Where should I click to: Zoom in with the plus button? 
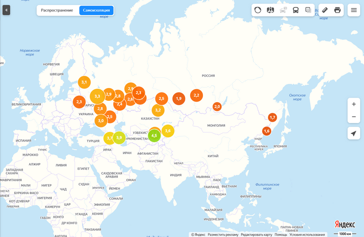(x=354, y=104)
